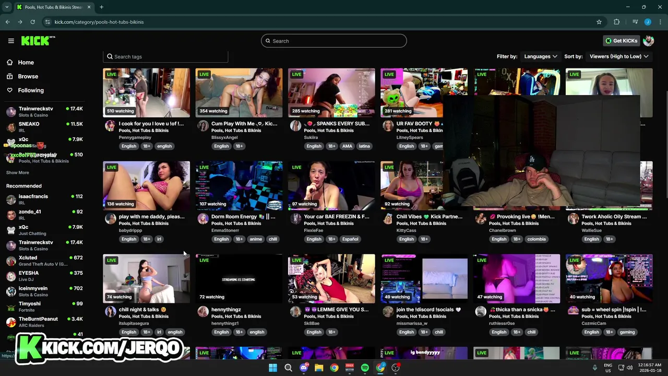Open stream thumbnail with 97 watching
Screen dimensions: 668x376
click(331, 185)
